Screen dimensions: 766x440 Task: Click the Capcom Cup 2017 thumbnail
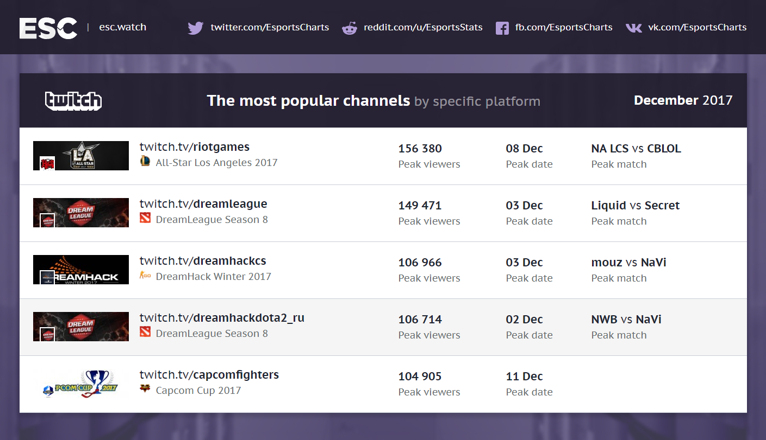click(81, 384)
